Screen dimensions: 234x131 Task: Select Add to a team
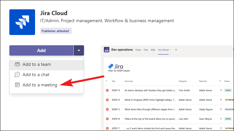[x=47, y=65]
